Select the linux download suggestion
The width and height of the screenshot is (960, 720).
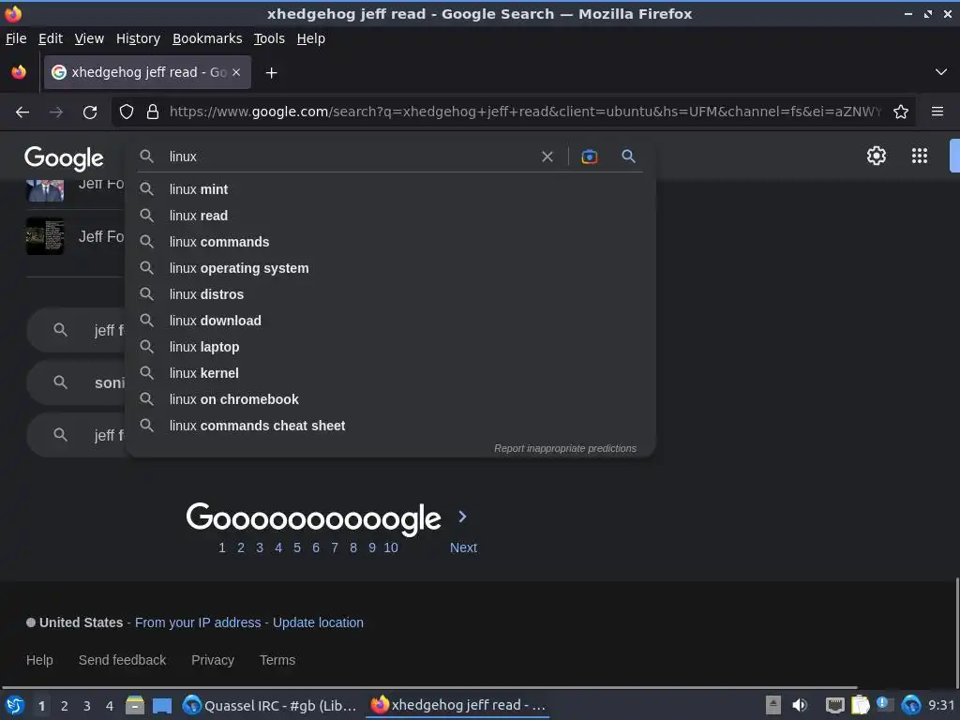click(x=390, y=321)
